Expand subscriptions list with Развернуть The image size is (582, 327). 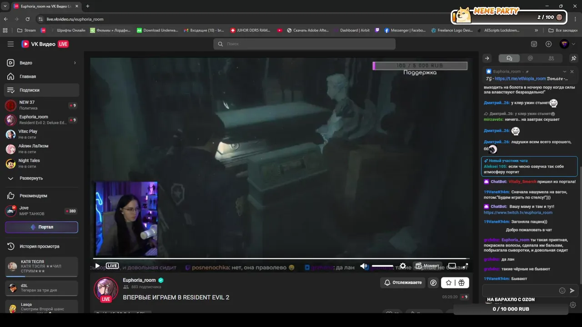tap(41, 178)
